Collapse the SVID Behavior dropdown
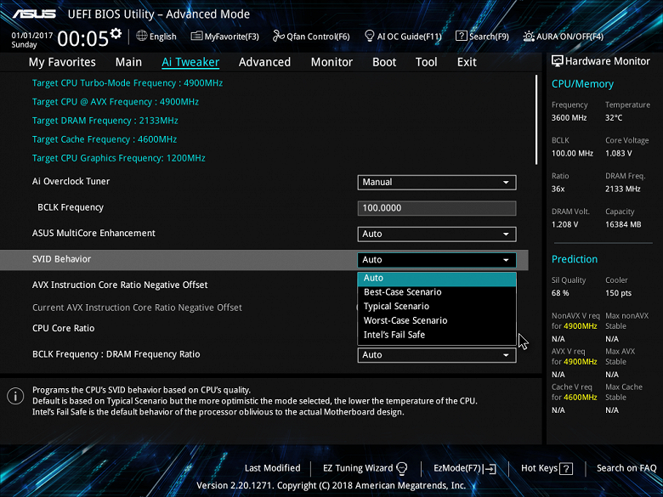 [437, 260]
